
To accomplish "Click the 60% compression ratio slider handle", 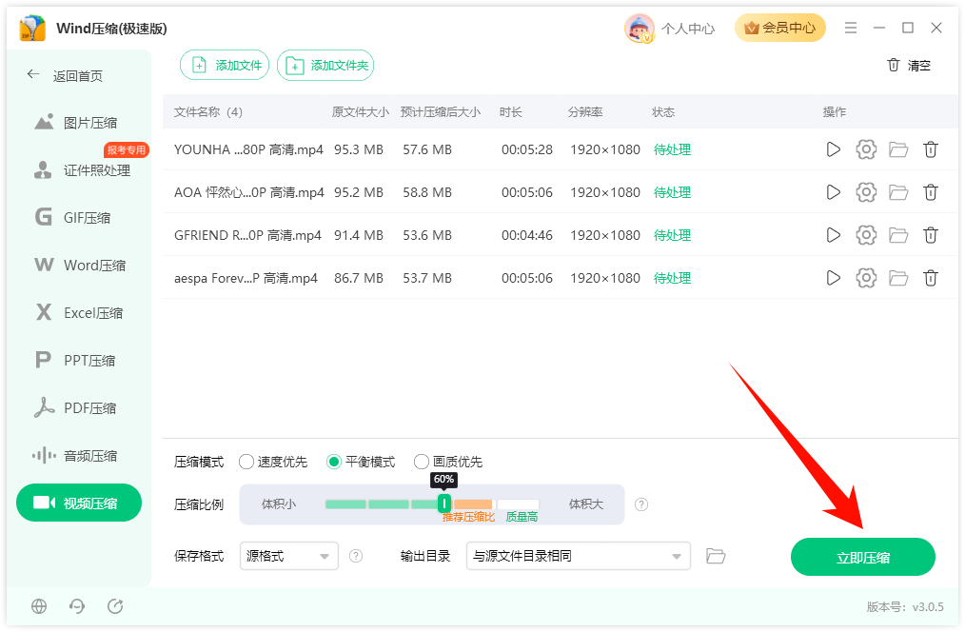I will click(x=443, y=504).
